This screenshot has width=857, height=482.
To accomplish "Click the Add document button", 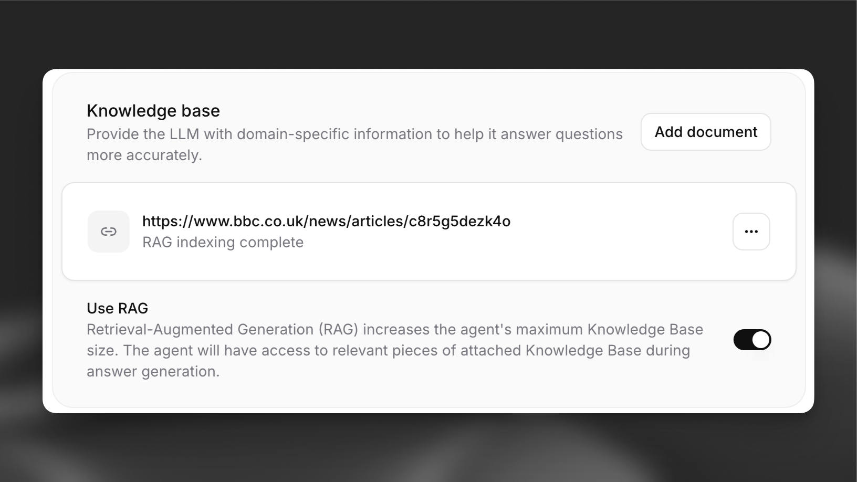I will pyautogui.click(x=705, y=132).
